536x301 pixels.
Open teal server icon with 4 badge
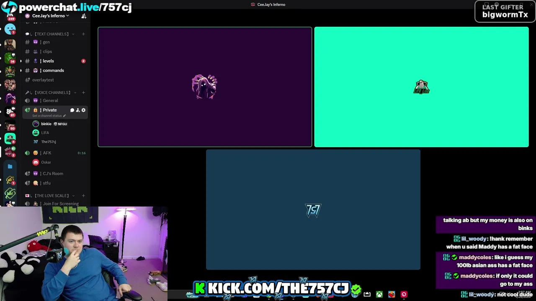coord(10,138)
